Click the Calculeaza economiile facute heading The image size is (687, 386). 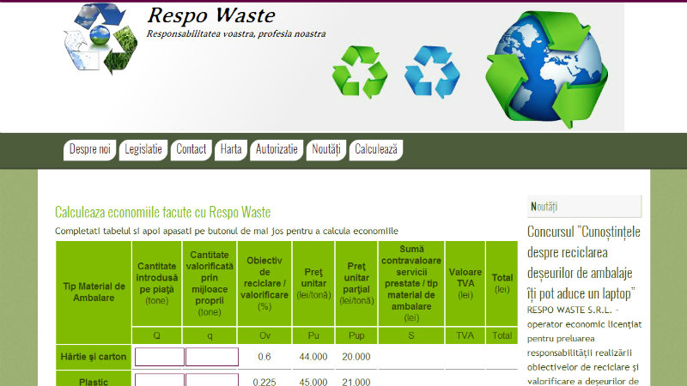click(163, 212)
